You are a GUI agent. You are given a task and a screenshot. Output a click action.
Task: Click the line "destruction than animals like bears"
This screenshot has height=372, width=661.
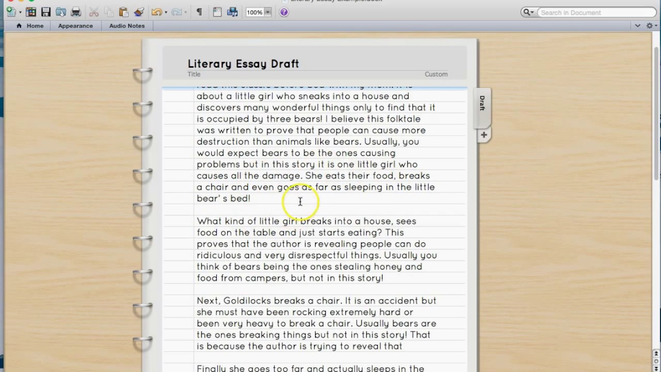[x=308, y=142]
